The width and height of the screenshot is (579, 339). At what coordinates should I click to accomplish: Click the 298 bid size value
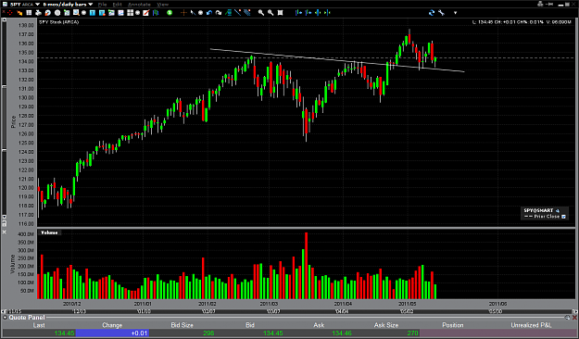click(x=208, y=333)
